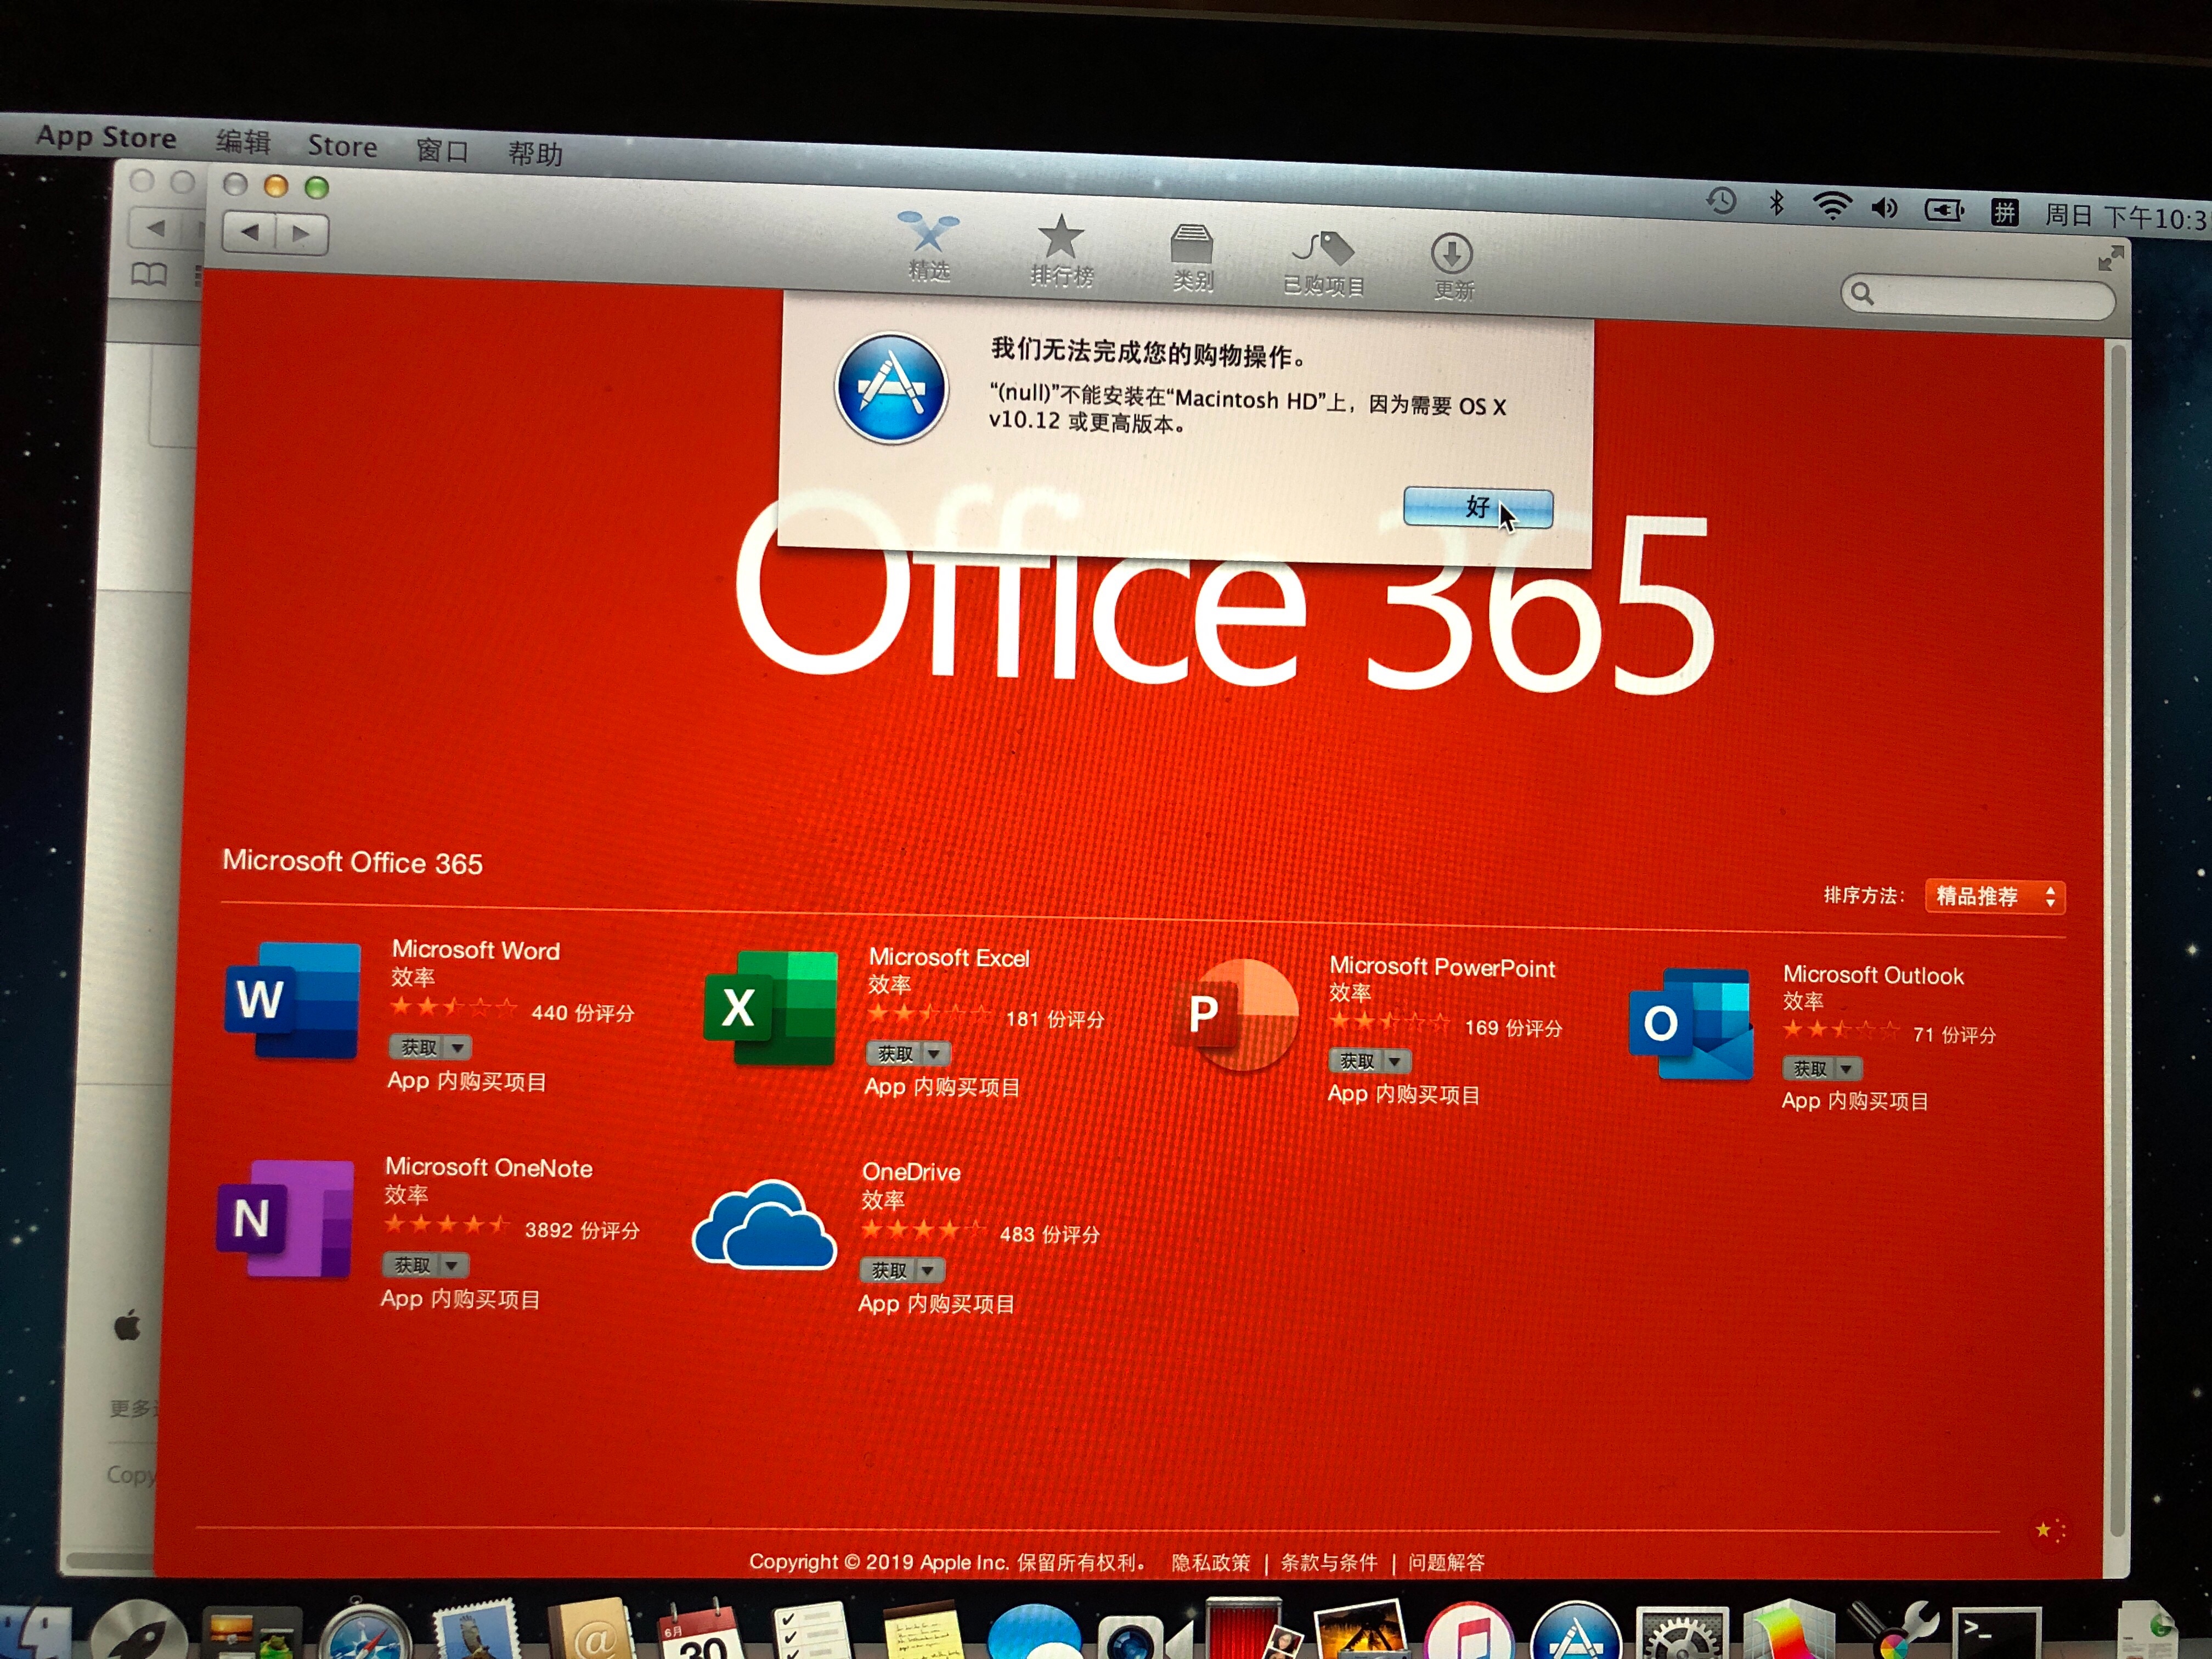
Task: Click the Microsoft Word app icon
Action: coord(293,999)
